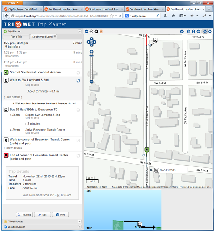Select the 4:29 pm - 4:39 pm itinerary
Screen dimensions: 215x232
[43, 54]
